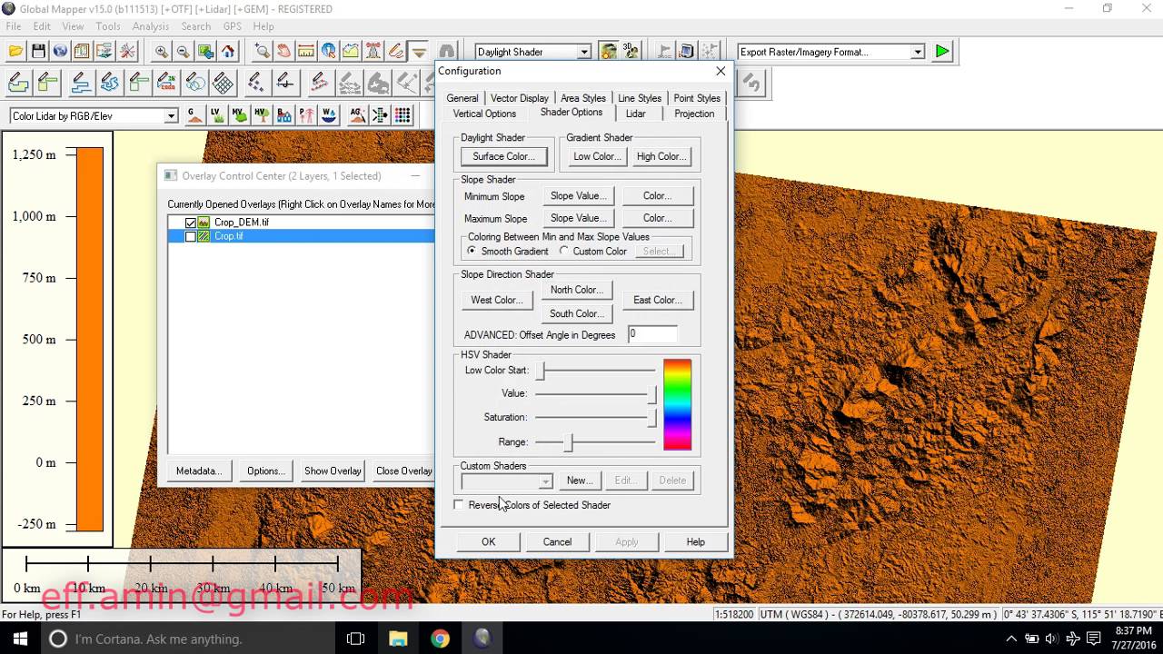Select the Zoom Out magnifier tool

point(184,52)
